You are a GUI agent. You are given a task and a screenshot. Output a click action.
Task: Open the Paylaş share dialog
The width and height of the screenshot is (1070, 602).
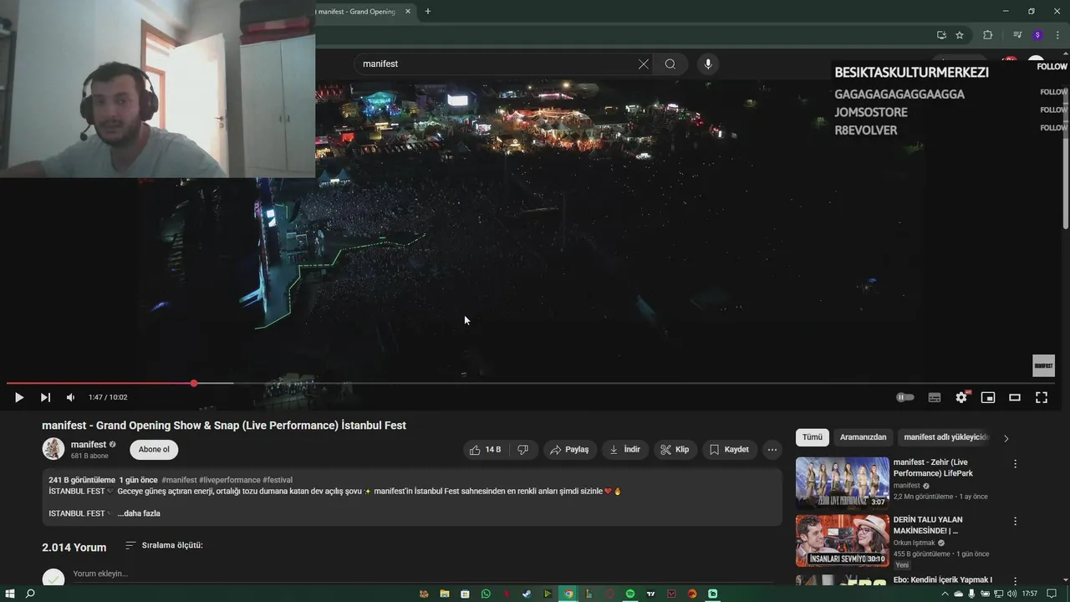point(569,449)
